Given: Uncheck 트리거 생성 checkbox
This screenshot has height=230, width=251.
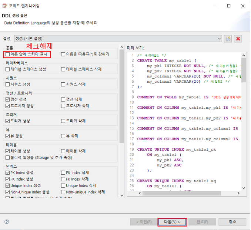Looking at the screenshot, I should 7,121.
